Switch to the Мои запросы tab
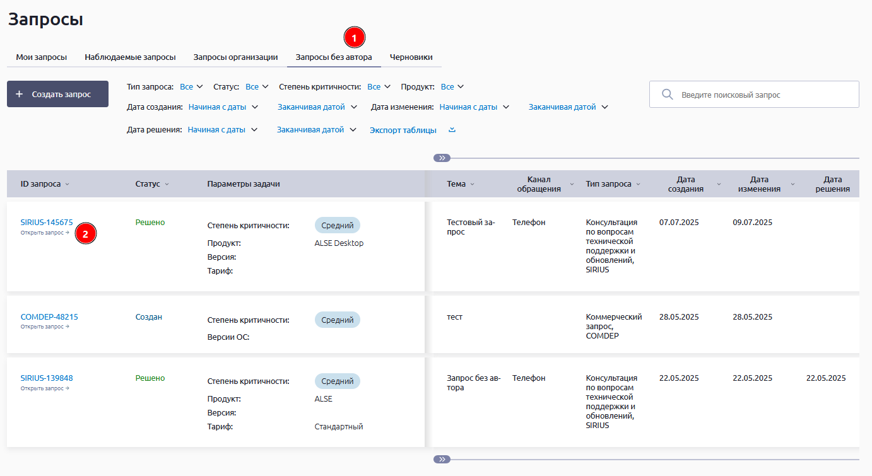Viewport: 872px width, 476px height. point(41,57)
